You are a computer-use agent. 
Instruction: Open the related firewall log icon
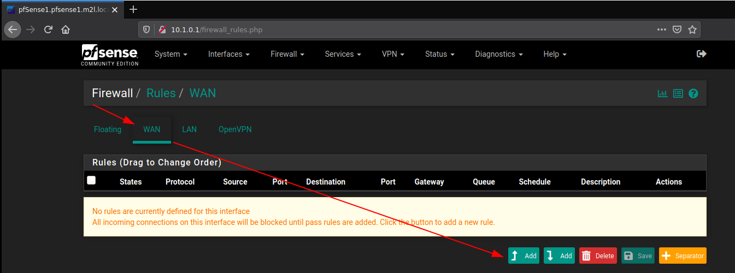pos(678,93)
